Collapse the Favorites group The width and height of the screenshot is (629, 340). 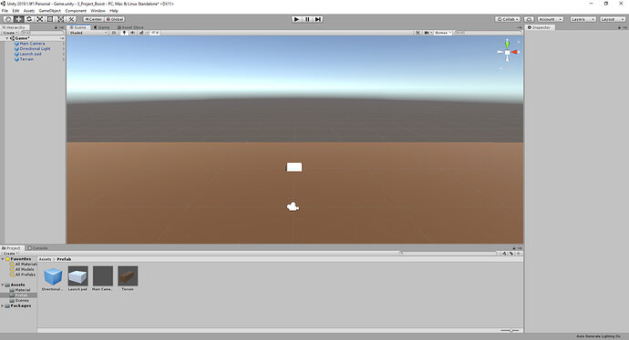point(3,259)
